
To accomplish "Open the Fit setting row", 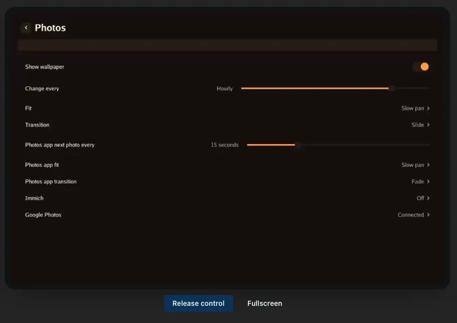I will click(x=227, y=108).
